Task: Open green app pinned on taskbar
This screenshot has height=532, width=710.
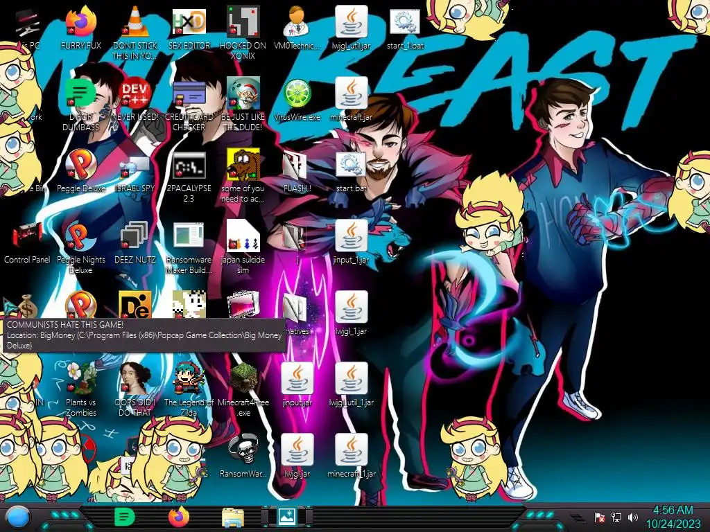Action: coord(124,517)
